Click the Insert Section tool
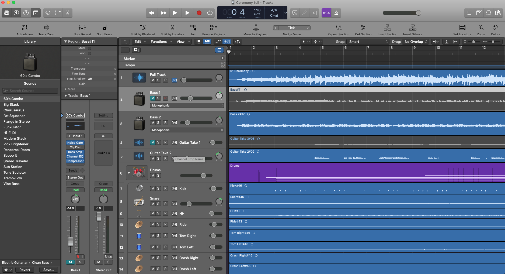This screenshot has width=505, height=274. tap(387, 30)
